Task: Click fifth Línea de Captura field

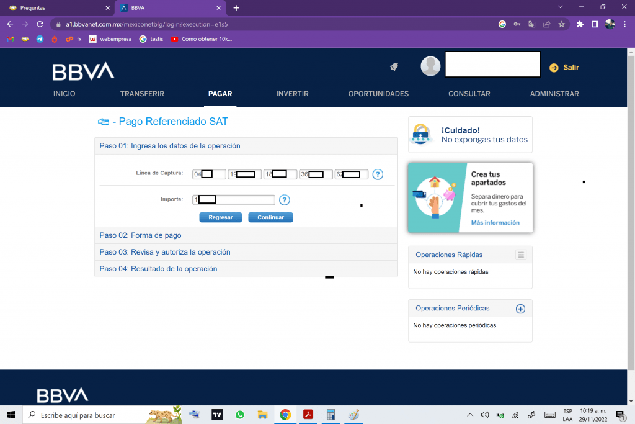Action: (352, 174)
